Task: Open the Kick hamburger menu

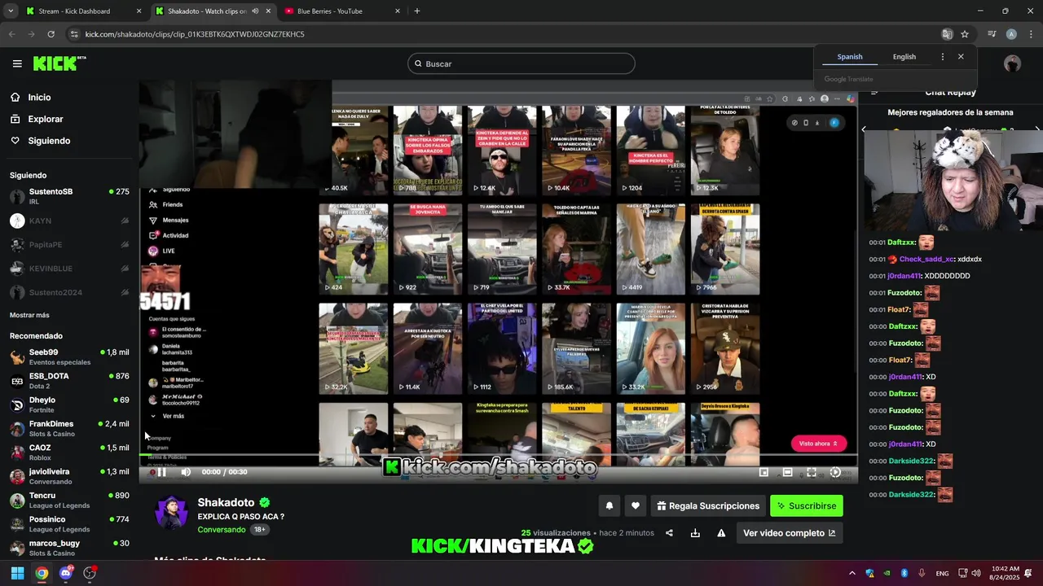Action: [x=17, y=63]
